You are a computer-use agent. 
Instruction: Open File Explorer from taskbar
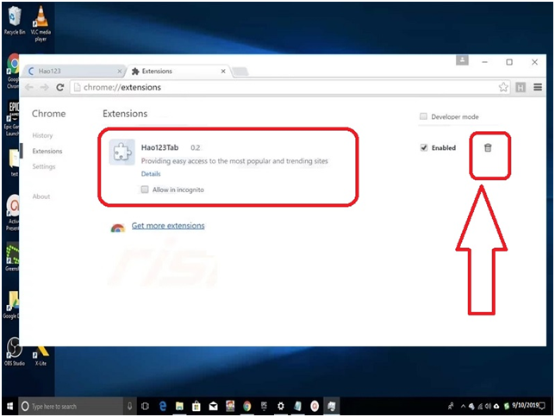point(179,406)
